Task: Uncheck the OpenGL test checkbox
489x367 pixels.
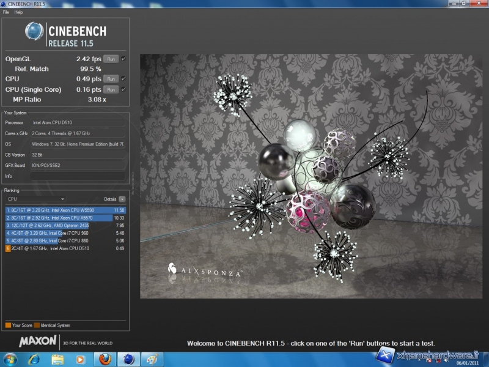Action: [123, 59]
